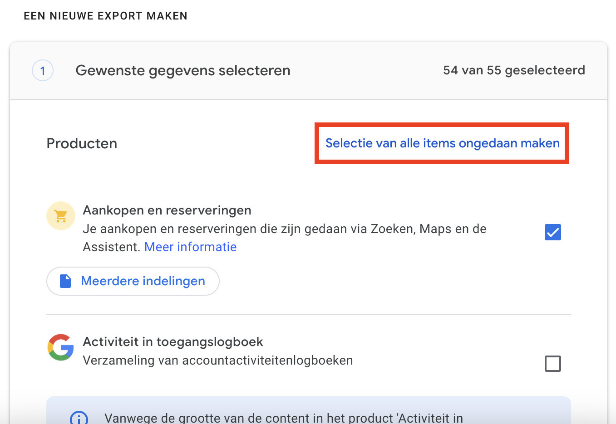The height and width of the screenshot is (424, 616).
Task: Click the shopping cart icon for Aankopen
Action: pyautogui.click(x=61, y=216)
